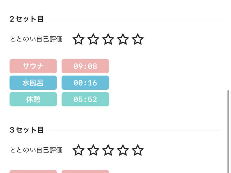Rate set 2 with four stars

[x=123, y=39]
